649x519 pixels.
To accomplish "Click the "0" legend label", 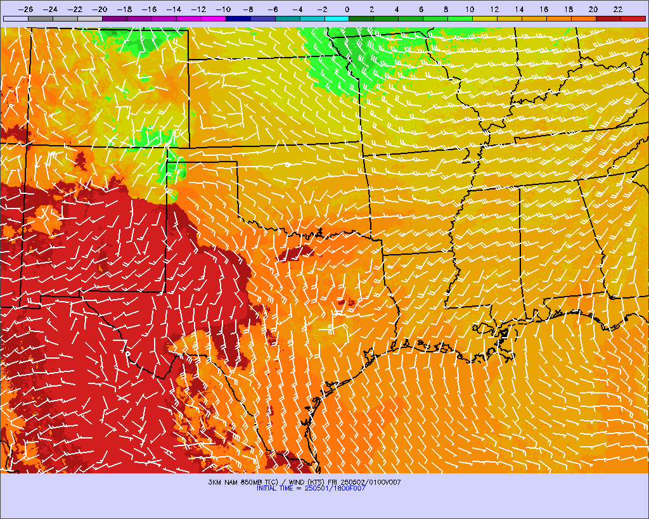I will [347, 10].
